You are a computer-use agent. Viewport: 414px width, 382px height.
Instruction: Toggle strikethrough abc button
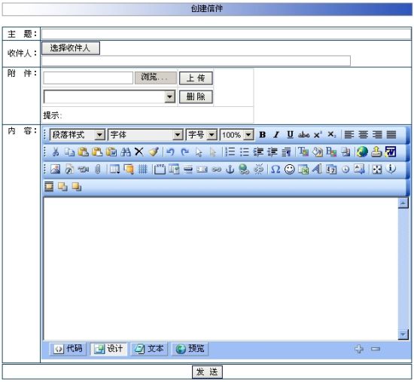303,135
